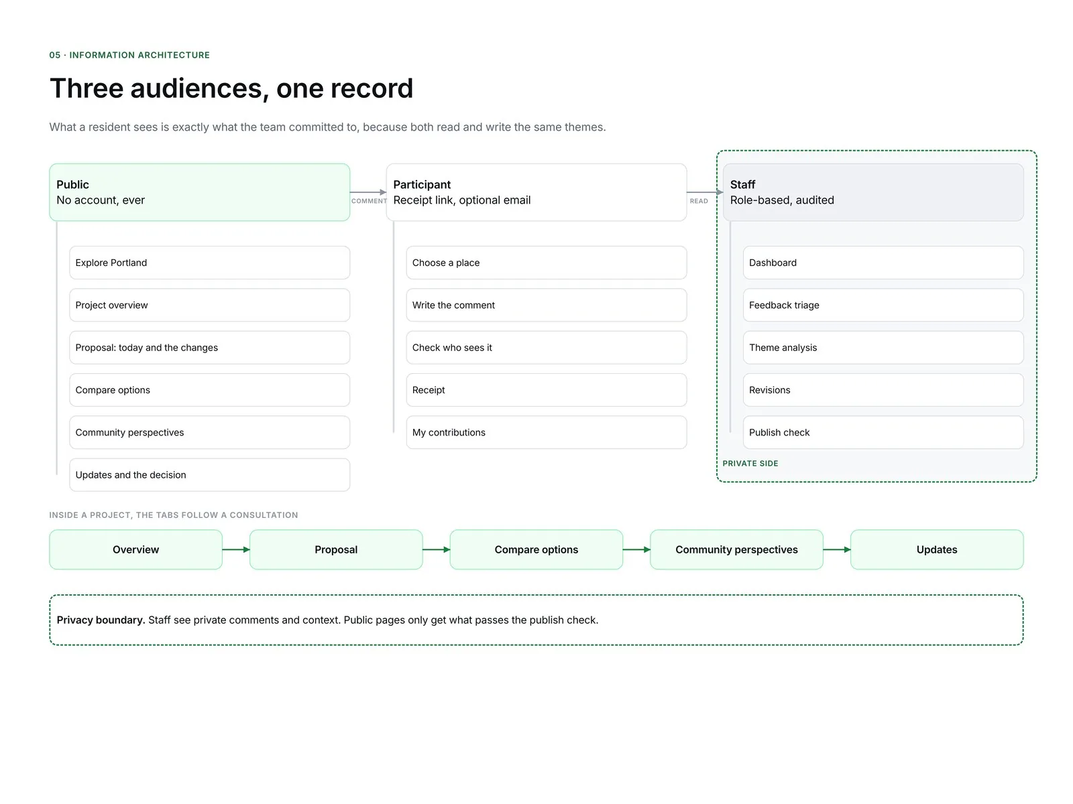Select Publish check
1073x804 pixels.
[x=883, y=432]
